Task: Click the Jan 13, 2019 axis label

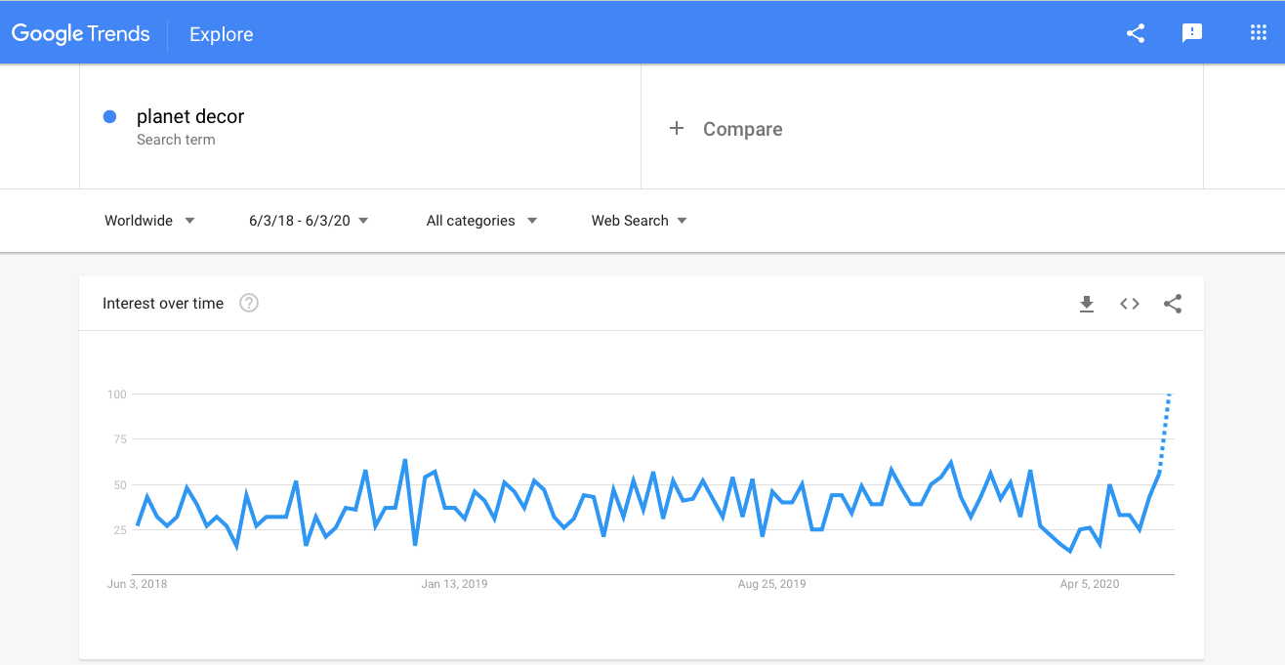Action: tap(454, 584)
